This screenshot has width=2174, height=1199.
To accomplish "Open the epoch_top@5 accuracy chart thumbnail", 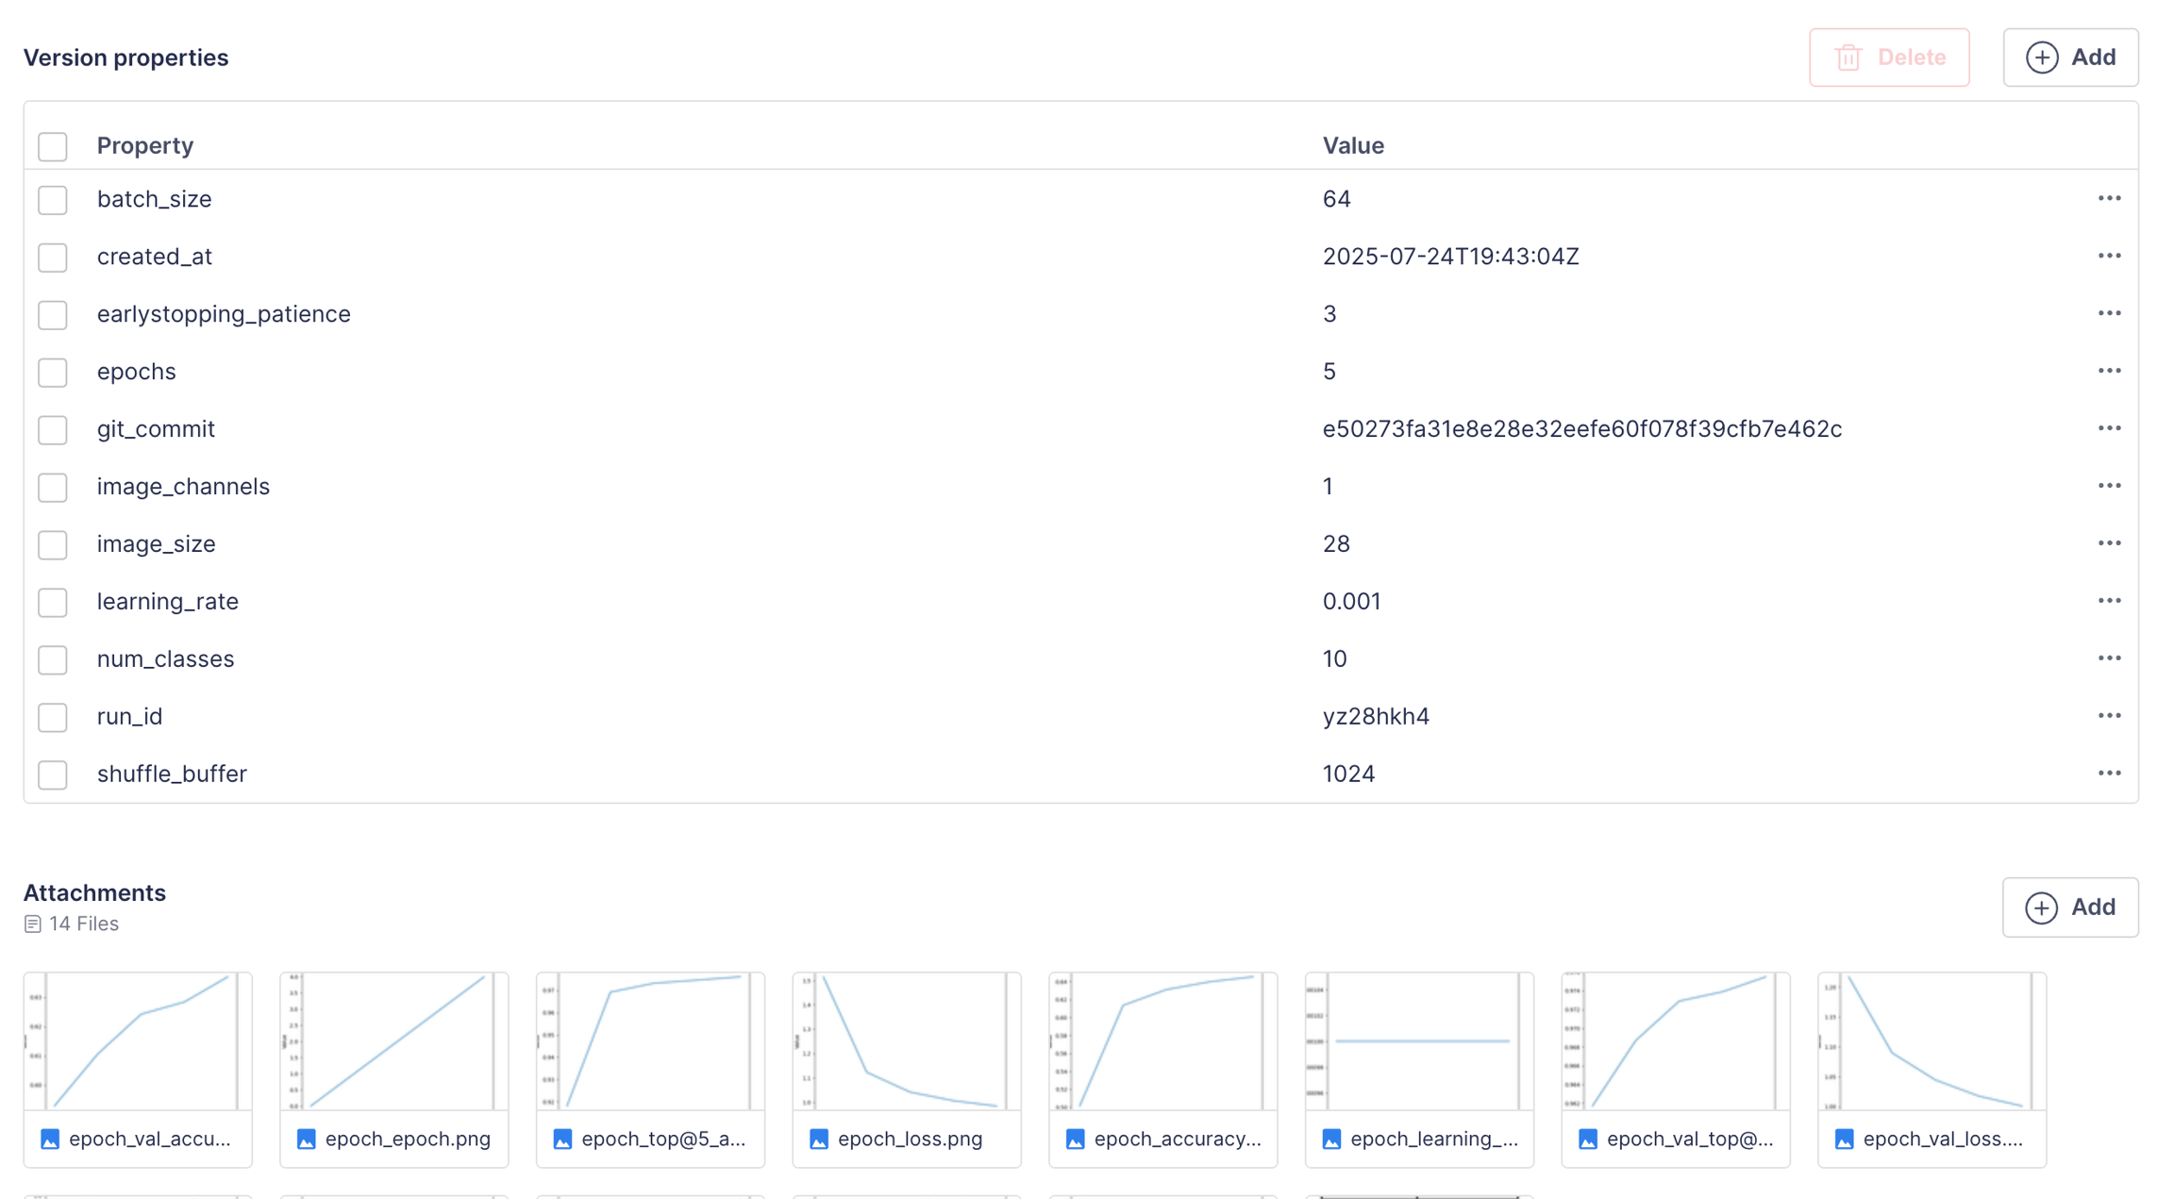I will [650, 1041].
